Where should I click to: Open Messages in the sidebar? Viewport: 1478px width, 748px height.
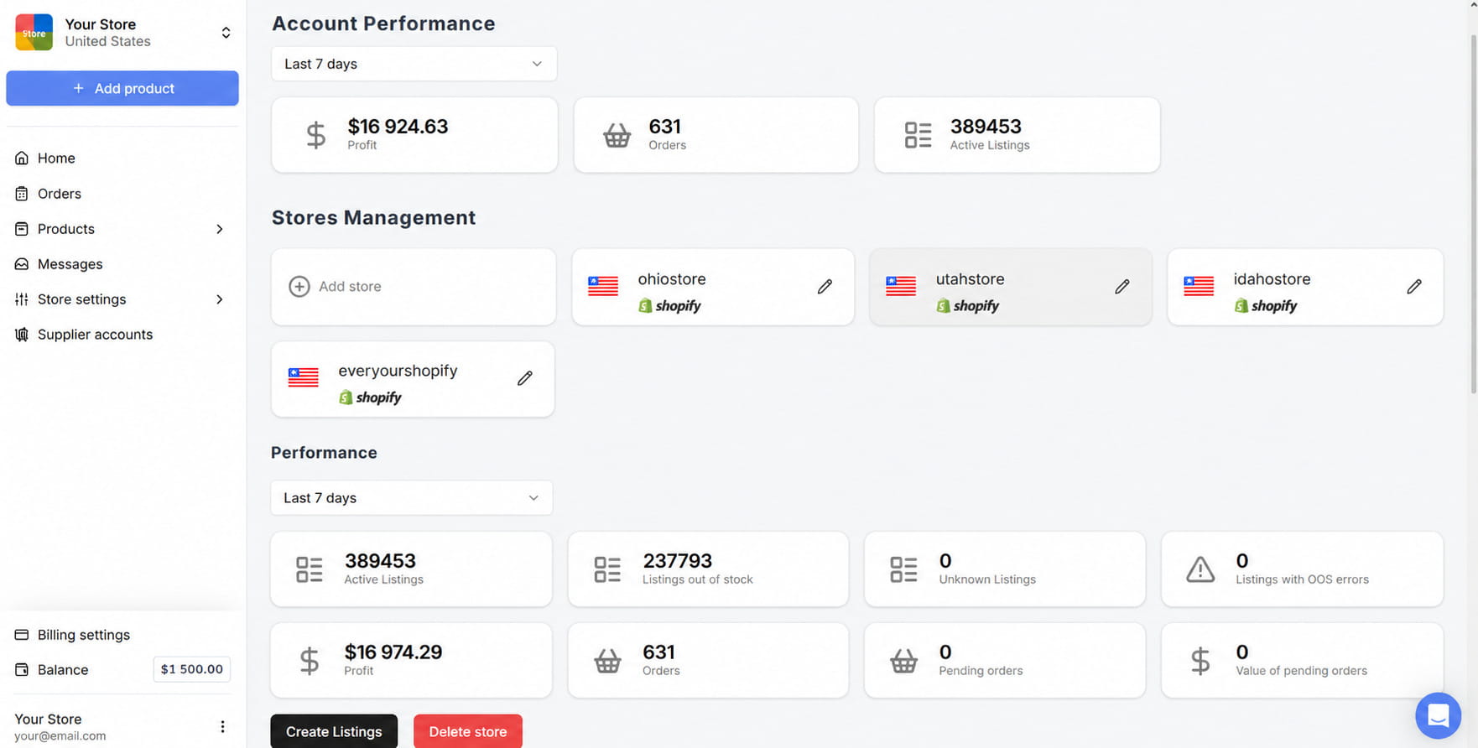click(x=122, y=263)
